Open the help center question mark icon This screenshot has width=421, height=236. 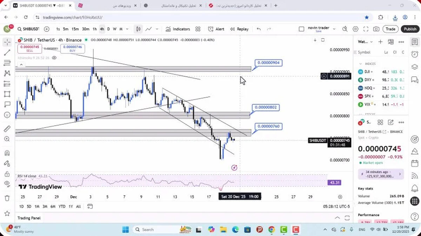pyautogui.click(x=415, y=216)
